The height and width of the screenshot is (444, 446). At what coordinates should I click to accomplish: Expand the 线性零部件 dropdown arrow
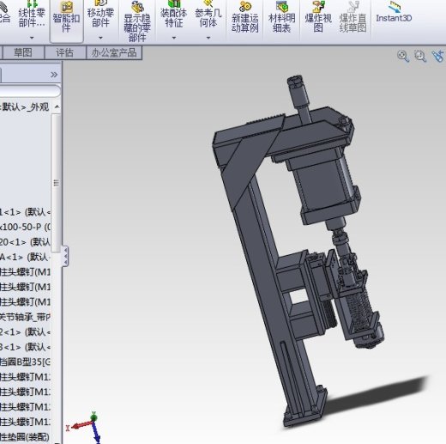[32, 38]
